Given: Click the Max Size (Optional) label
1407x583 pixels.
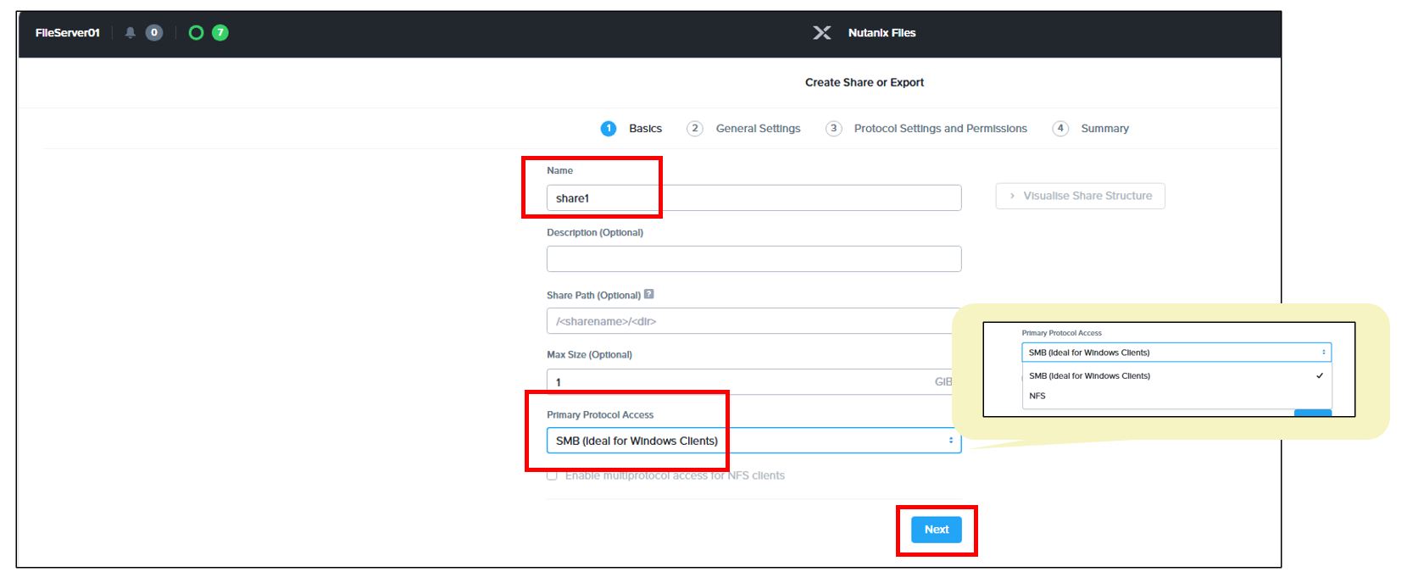Looking at the screenshot, I should 589,354.
